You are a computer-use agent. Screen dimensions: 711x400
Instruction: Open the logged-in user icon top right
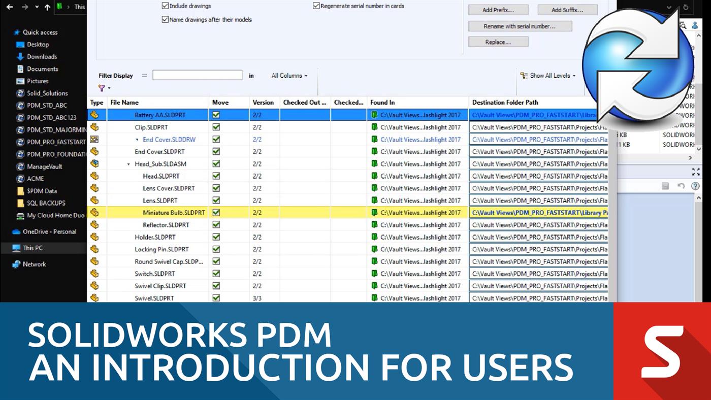695,24
